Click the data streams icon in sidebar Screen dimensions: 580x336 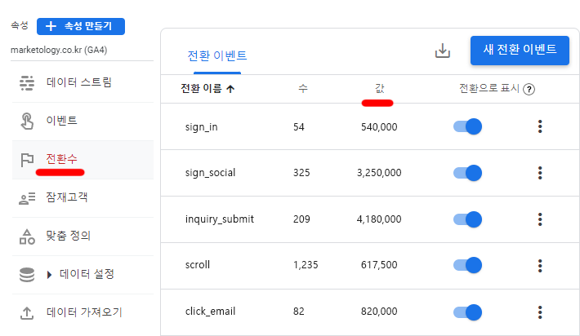(27, 82)
